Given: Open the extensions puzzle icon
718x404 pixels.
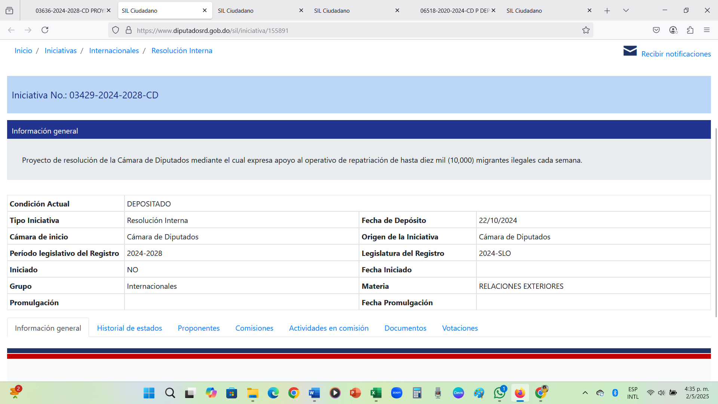Looking at the screenshot, I should tap(690, 30).
